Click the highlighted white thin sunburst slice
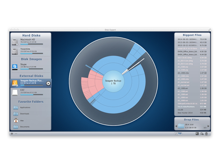This screenshot has height=165, width=220. pyautogui.click(x=133, y=66)
